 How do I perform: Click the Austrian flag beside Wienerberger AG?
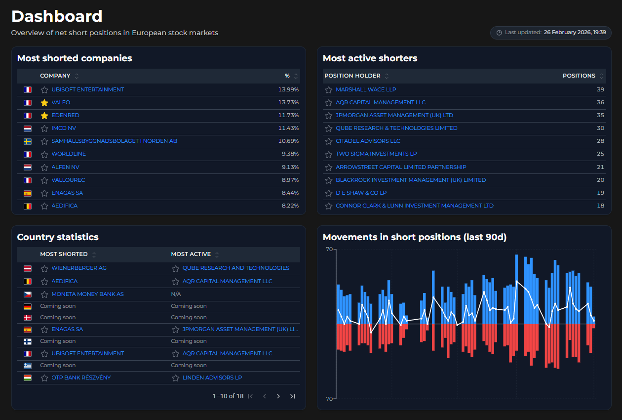tap(28, 268)
